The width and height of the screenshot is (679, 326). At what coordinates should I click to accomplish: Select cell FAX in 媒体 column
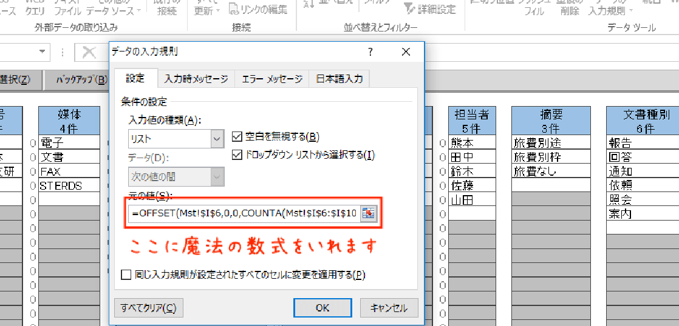click(x=69, y=171)
